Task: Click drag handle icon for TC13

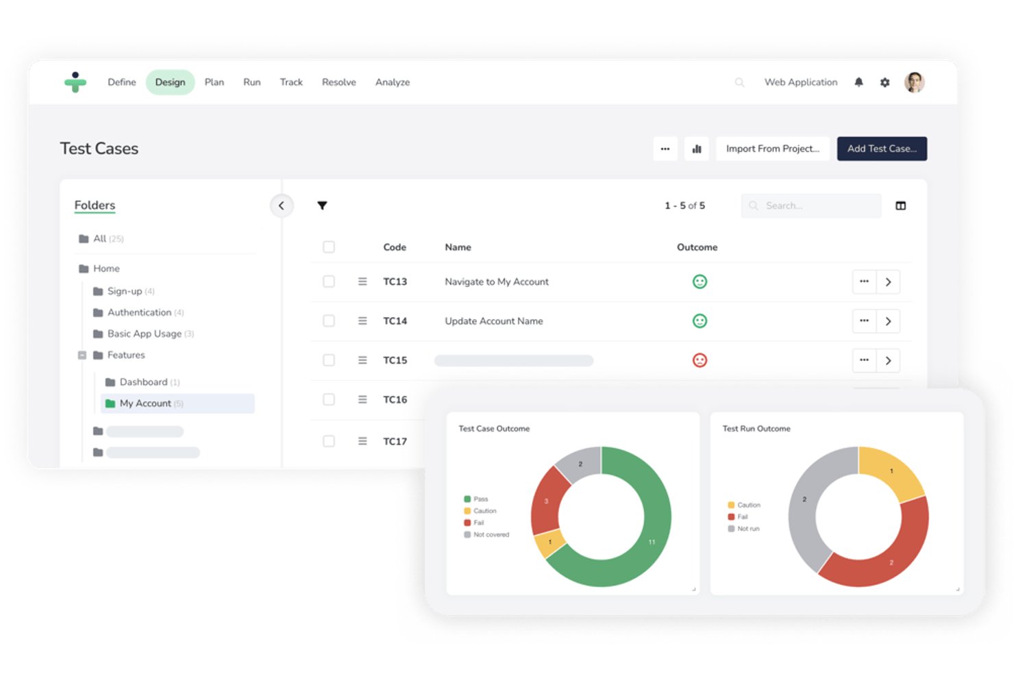Action: click(x=362, y=281)
